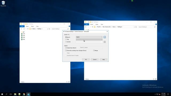Click Back arrow in MyRepo window
171x96 pixels.
pyautogui.click(x=21, y=29)
